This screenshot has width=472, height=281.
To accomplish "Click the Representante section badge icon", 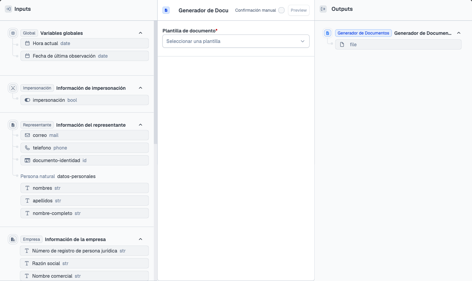I will pyautogui.click(x=13, y=125).
